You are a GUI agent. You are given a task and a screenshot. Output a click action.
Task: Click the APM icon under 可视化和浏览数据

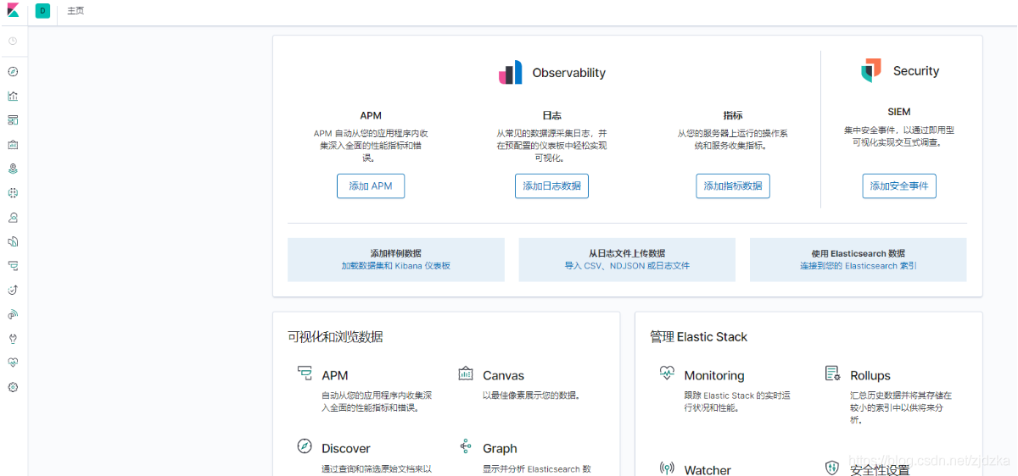(305, 374)
